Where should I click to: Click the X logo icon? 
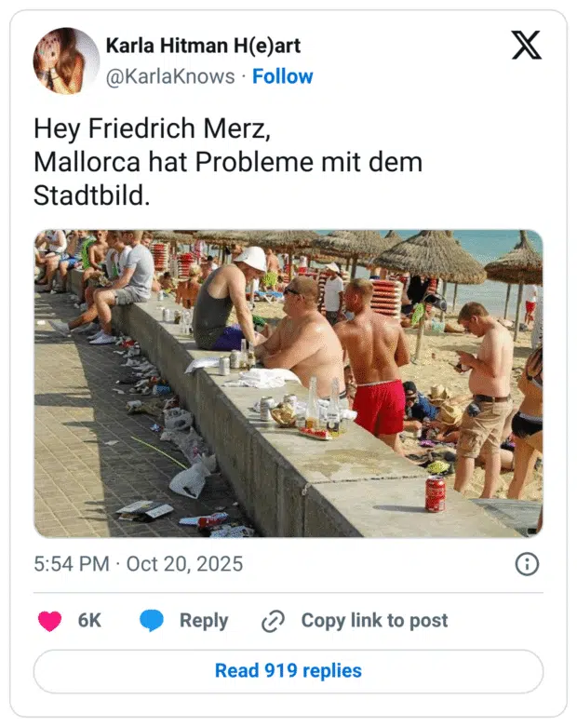[527, 45]
